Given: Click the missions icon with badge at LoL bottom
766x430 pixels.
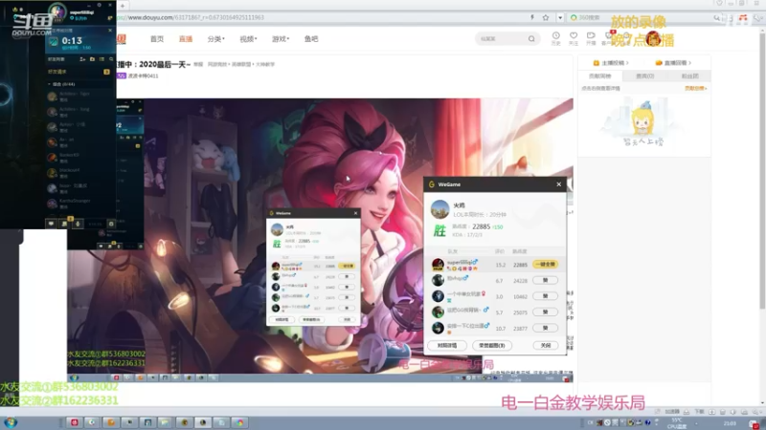Looking at the screenshot, I should coord(64,224).
